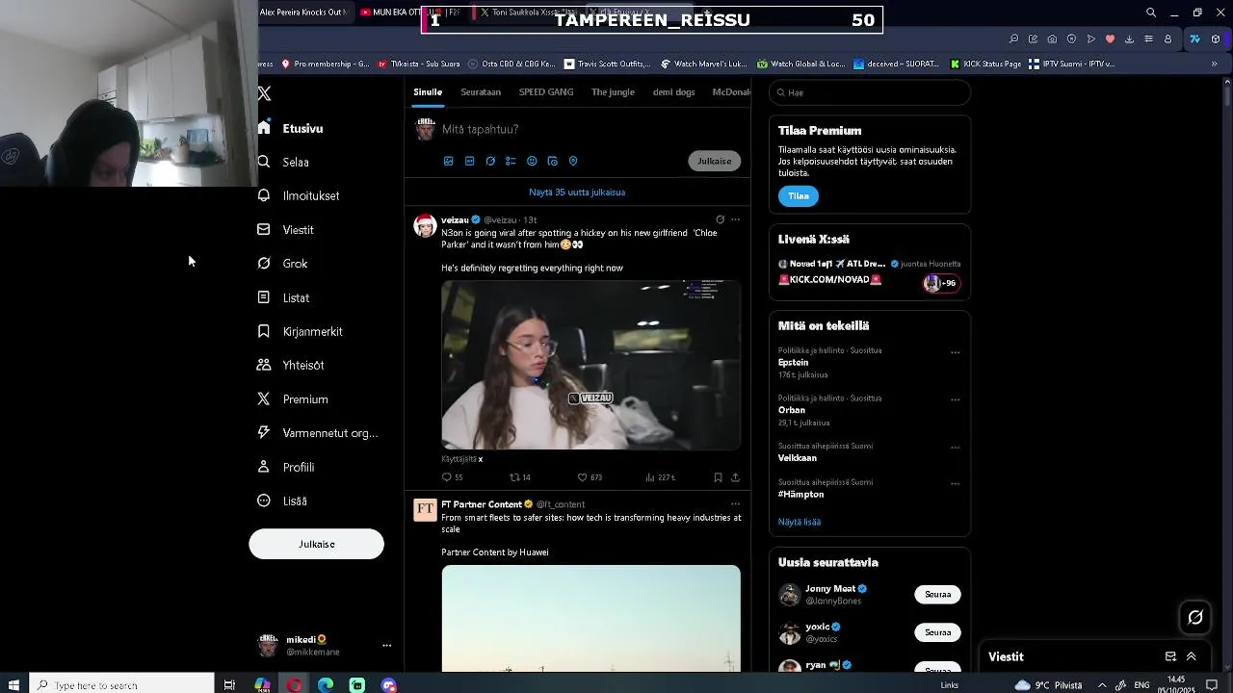Viewport: 1233px width, 693px height.
Task: Expand the Viestit messages drawer
Action: (x=1192, y=656)
